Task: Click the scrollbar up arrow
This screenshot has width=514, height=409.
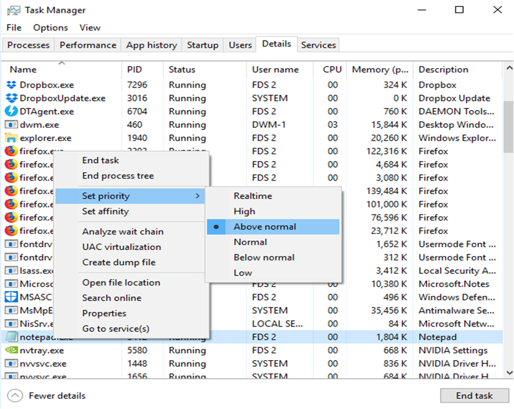Action: (509, 69)
